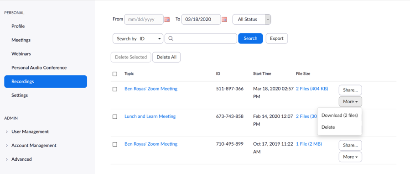Go to Profile in sidebar
This screenshot has width=410, height=174.
click(18, 26)
